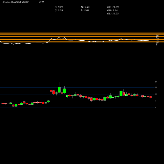164x164 pixels.
Task: Click the price axis label '20'
Action: 156,82
